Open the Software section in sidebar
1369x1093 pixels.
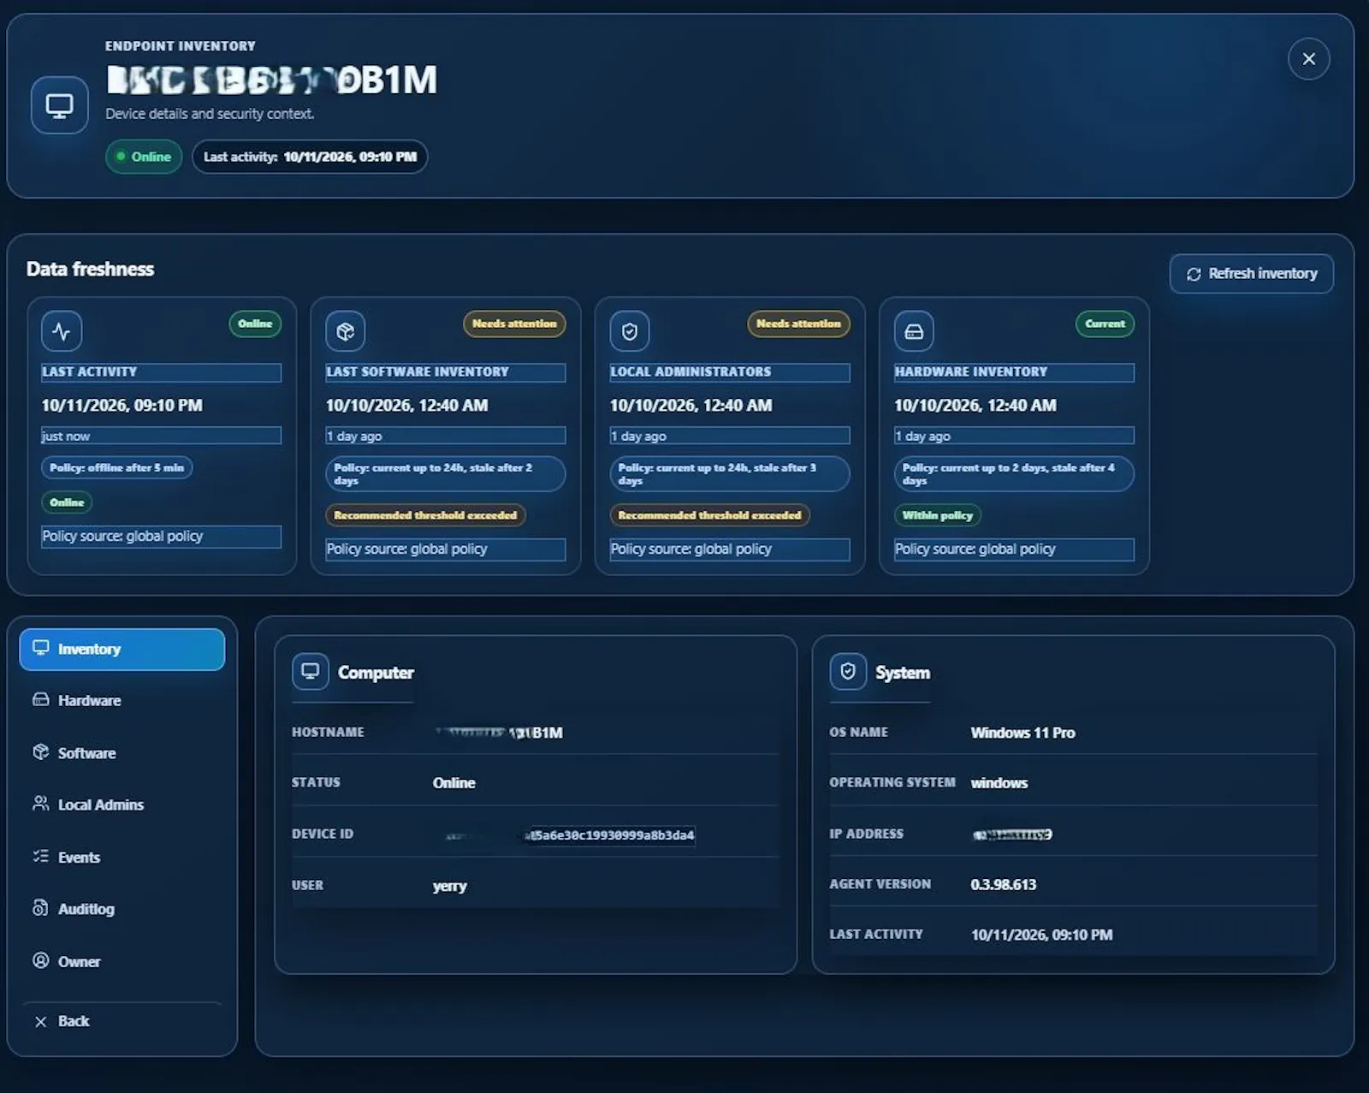(122, 753)
